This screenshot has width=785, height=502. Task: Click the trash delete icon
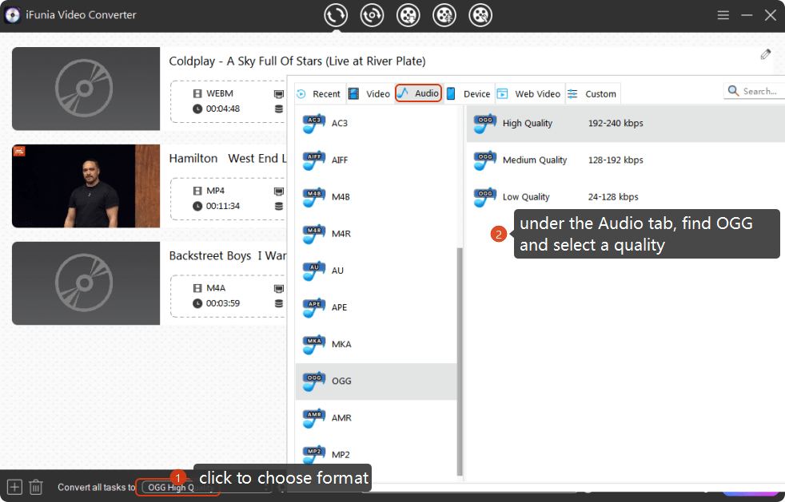coord(36,486)
